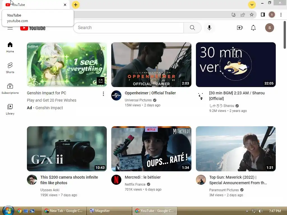This screenshot has height=215, width=287.
Task: Click the page vertical scrollbar
Action: click(x=285, y=35)
